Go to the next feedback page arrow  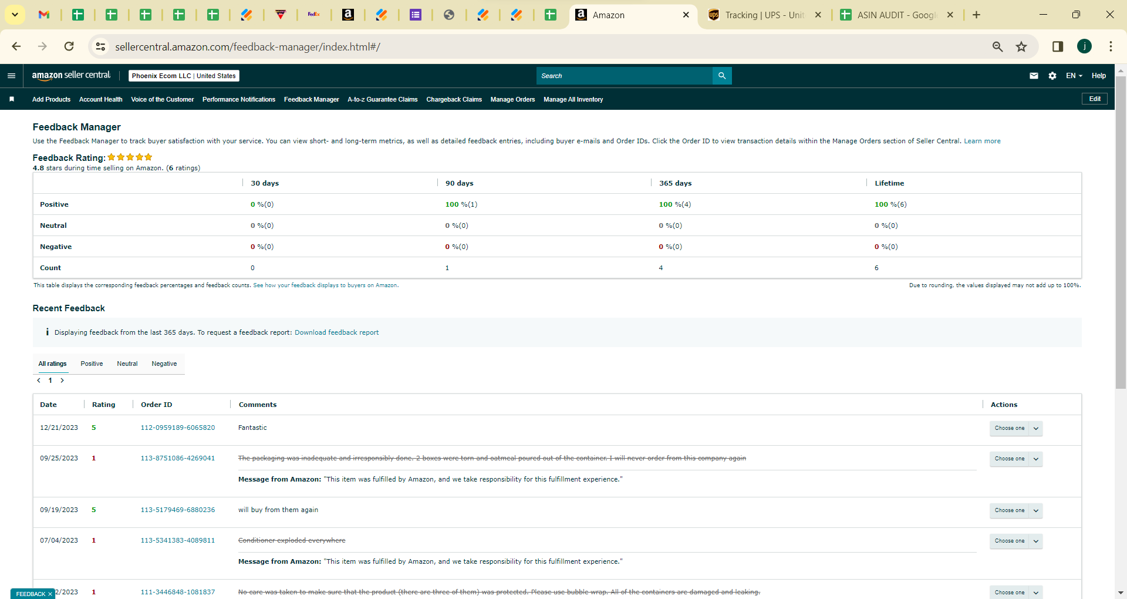(x=62, y=381)
